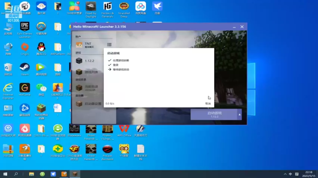Screen dimensions: 318x178
Task: Open AKPlatform folder on desktop
Action: point(58,49)
